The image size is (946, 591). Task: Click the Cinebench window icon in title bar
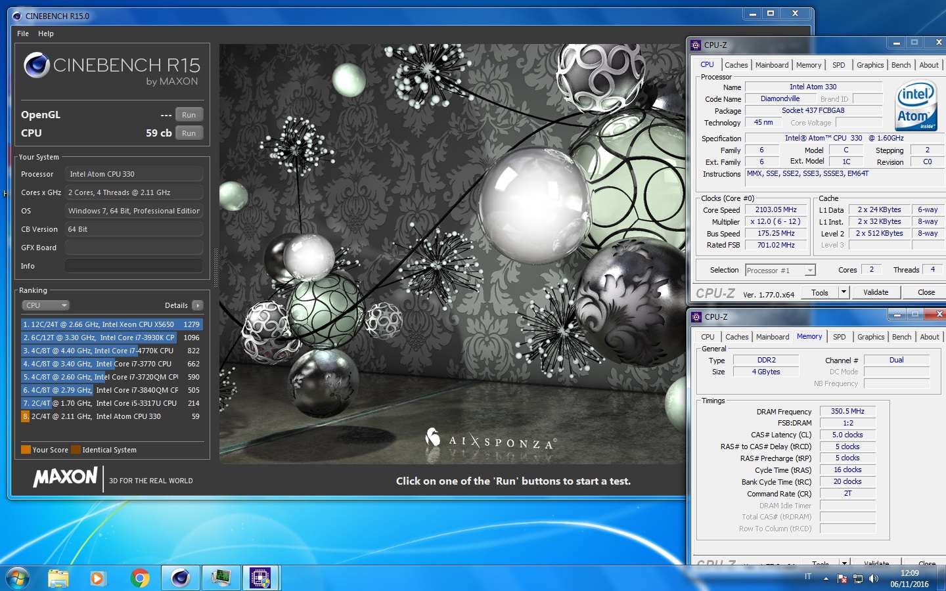click(x=17, y=16)
